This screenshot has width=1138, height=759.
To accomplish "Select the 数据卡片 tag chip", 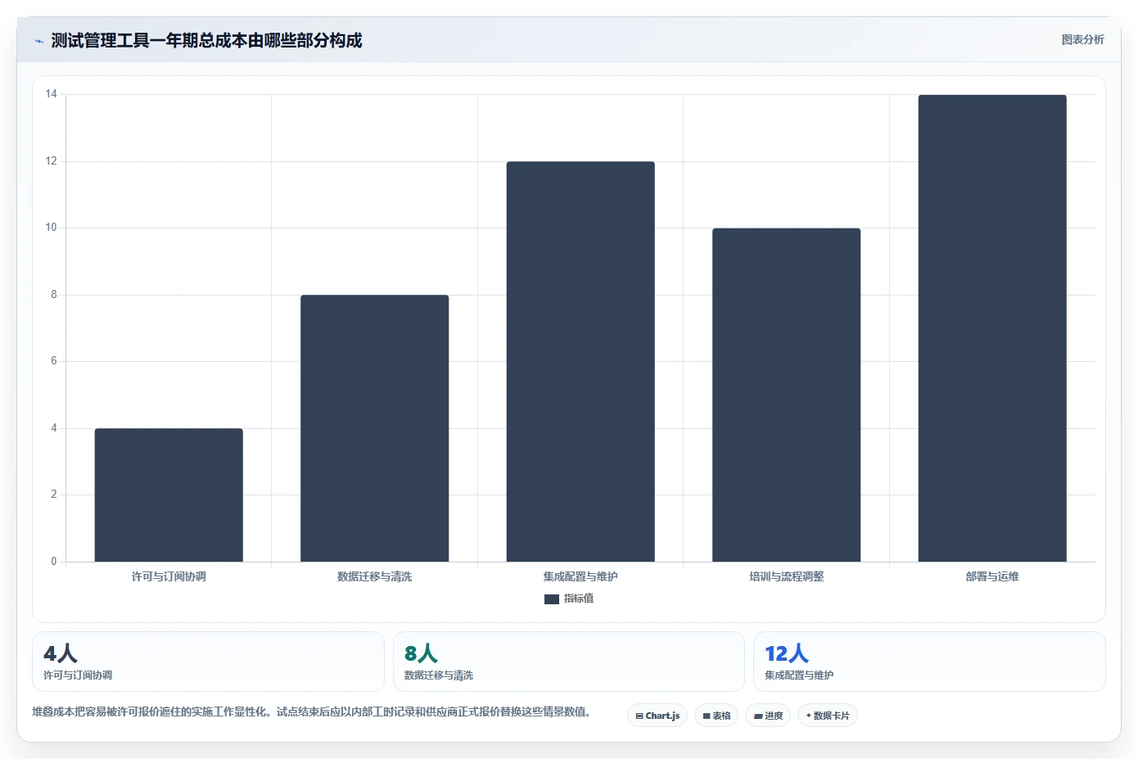I will click(828, 716).
